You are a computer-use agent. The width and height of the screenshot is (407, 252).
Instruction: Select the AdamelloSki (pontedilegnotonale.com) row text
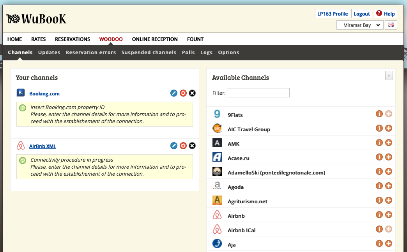click(276, 173)
